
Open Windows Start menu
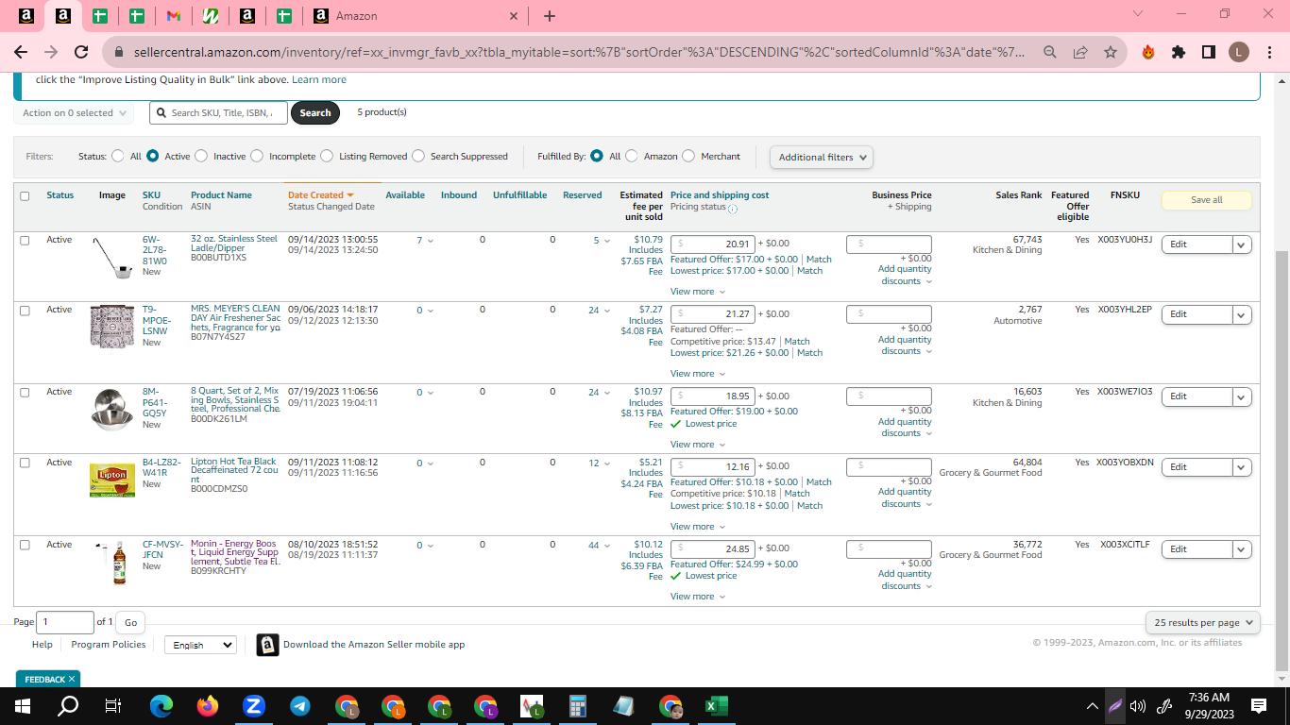click(23, 705)
